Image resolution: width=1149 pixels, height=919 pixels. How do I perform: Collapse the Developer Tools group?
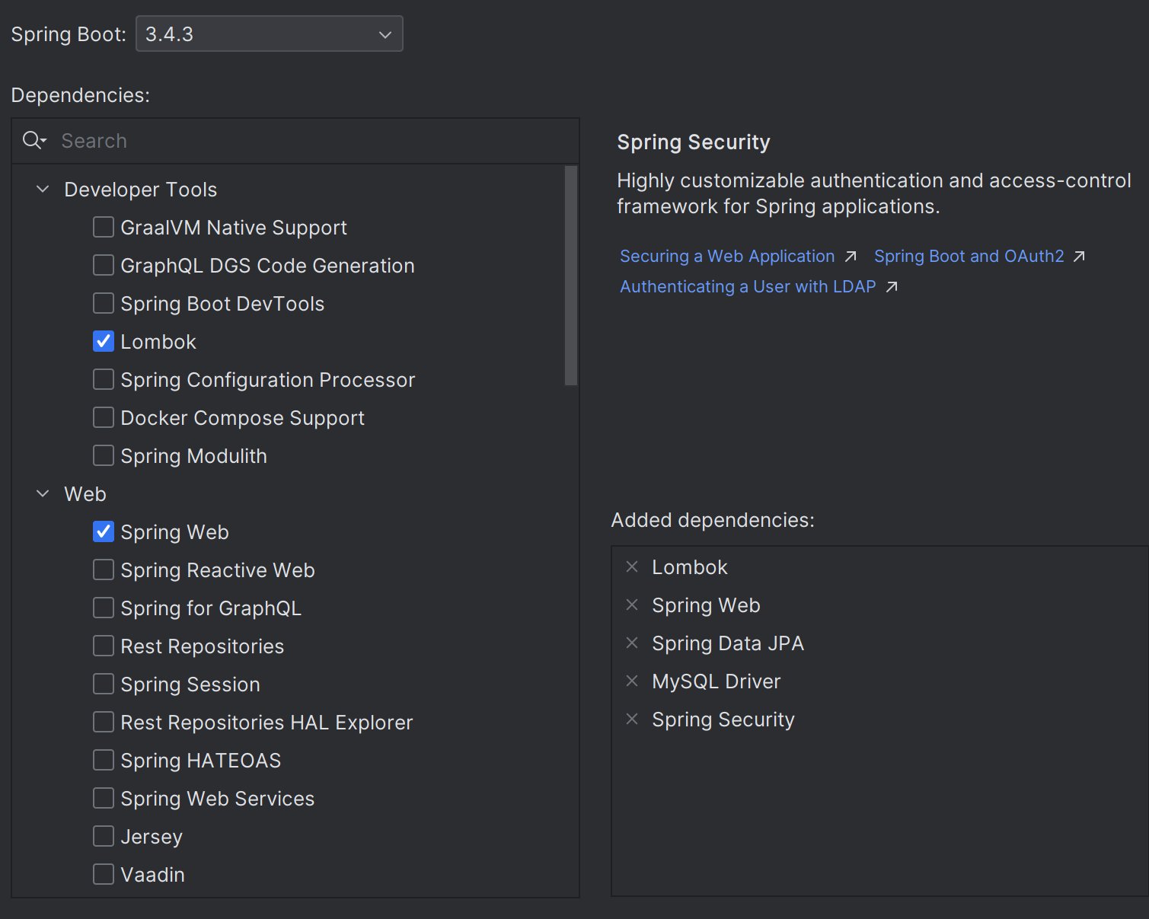click(x=43, y=189)
